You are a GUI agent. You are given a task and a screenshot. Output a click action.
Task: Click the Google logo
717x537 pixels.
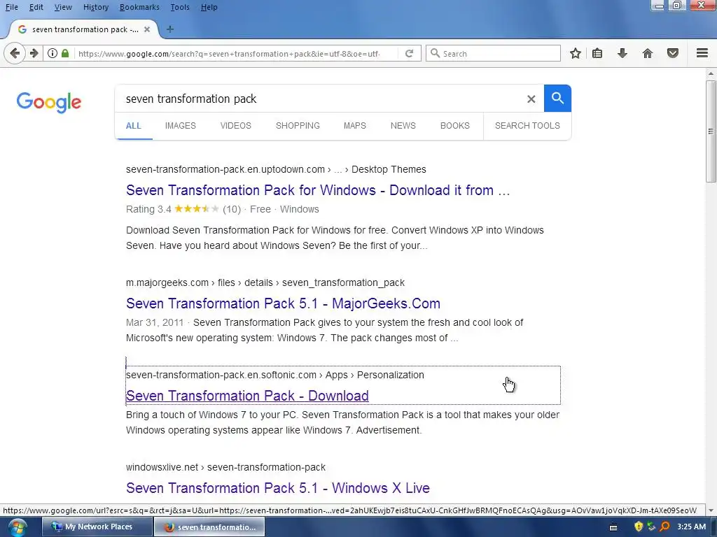click(49, 102)
